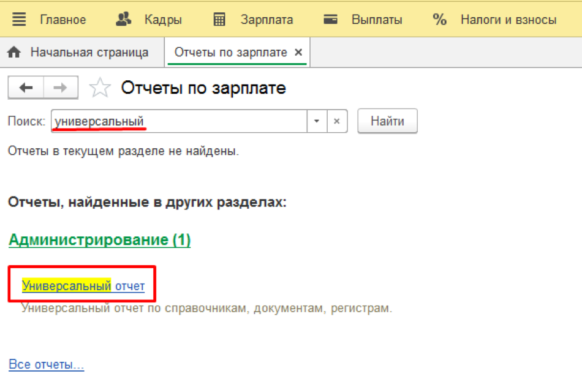Image resolution: width=582 pixels, height=390 pixels.
Task: Click the Зарплата calculator icon
Action: tap(219, 20)
